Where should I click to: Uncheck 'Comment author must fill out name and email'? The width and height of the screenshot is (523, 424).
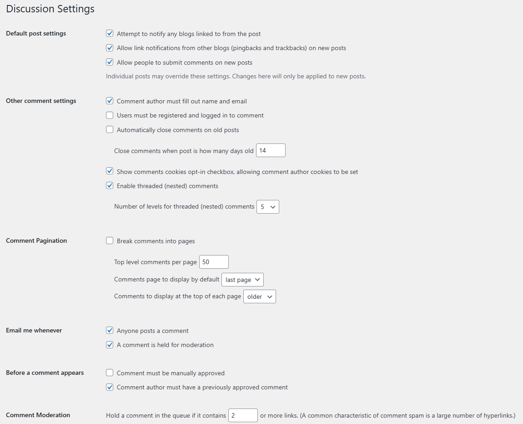pyautogui.click(x=110, y=101)
